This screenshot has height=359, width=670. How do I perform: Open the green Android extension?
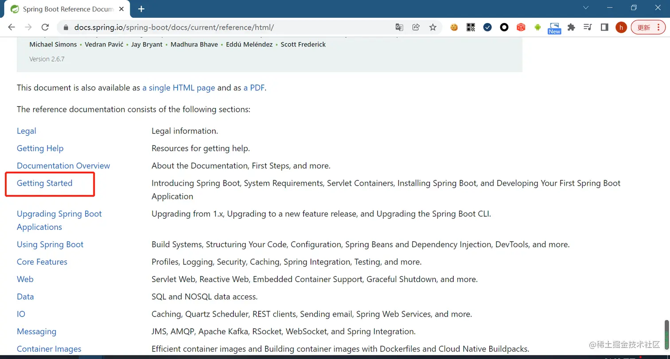(x=538, y=27)
